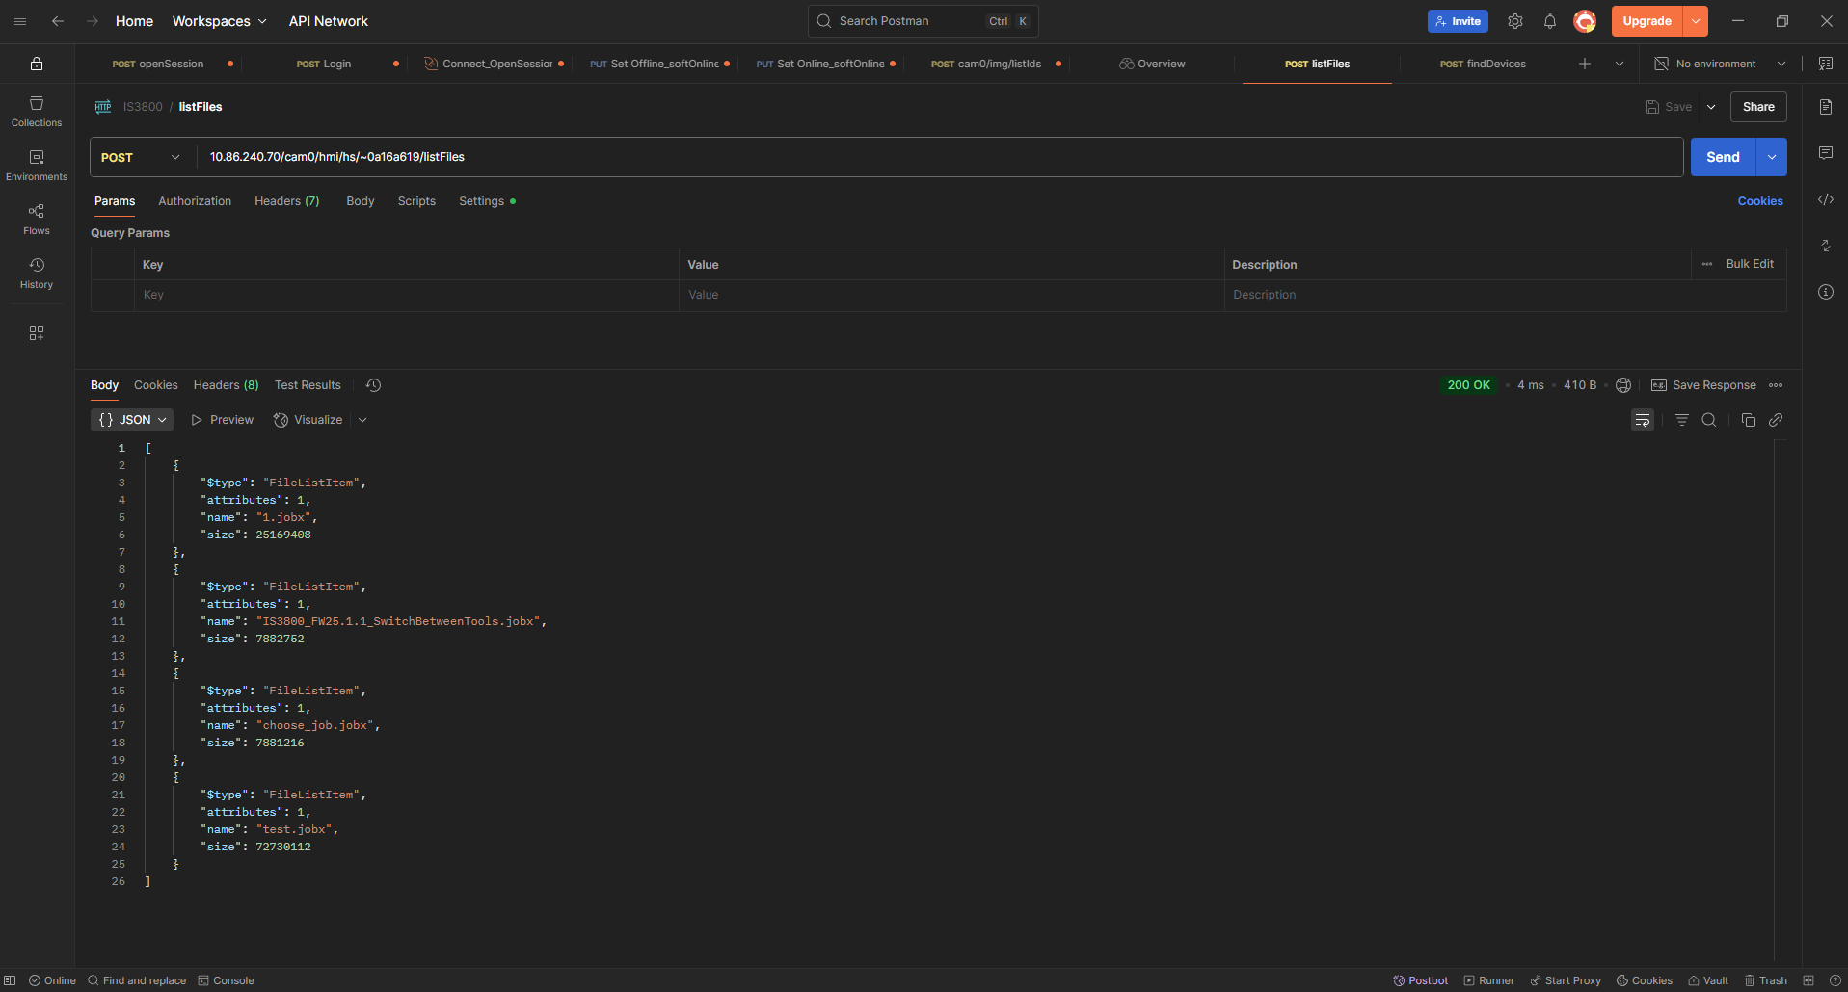Filter the JSON response results
This screenshot has height=992, width=1848.
tap(1682, 420)
